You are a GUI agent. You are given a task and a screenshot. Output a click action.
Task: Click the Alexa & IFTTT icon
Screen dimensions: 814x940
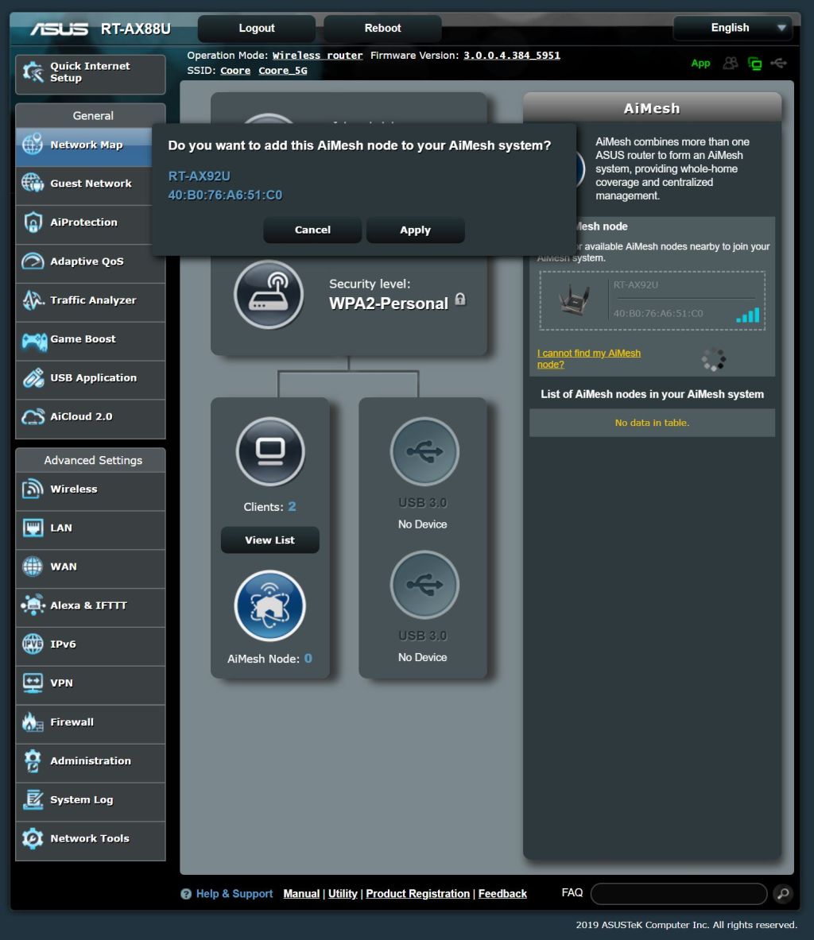pyautogui.click(x=33, y=605)
